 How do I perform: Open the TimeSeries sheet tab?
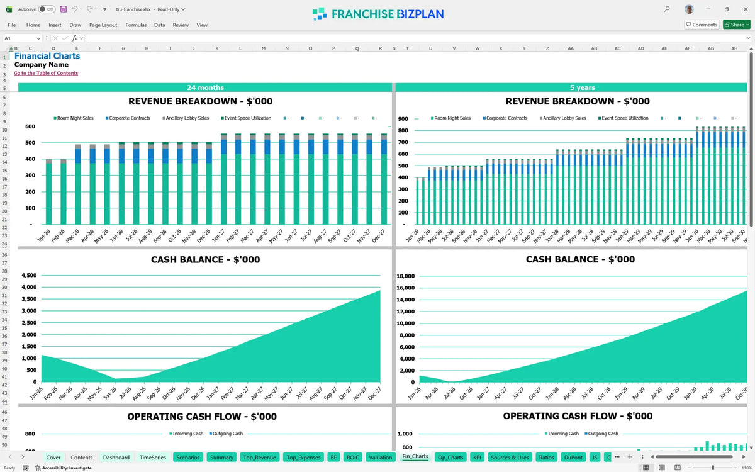pos(153,458)
